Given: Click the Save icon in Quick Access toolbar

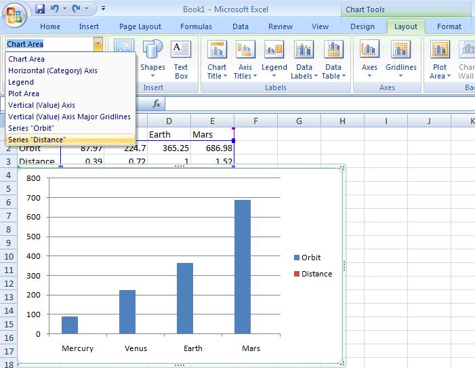Looking at the screenshot, I should (x=40, y=9).
